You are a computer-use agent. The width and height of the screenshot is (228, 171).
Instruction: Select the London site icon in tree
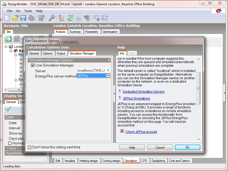pos(11,47)
